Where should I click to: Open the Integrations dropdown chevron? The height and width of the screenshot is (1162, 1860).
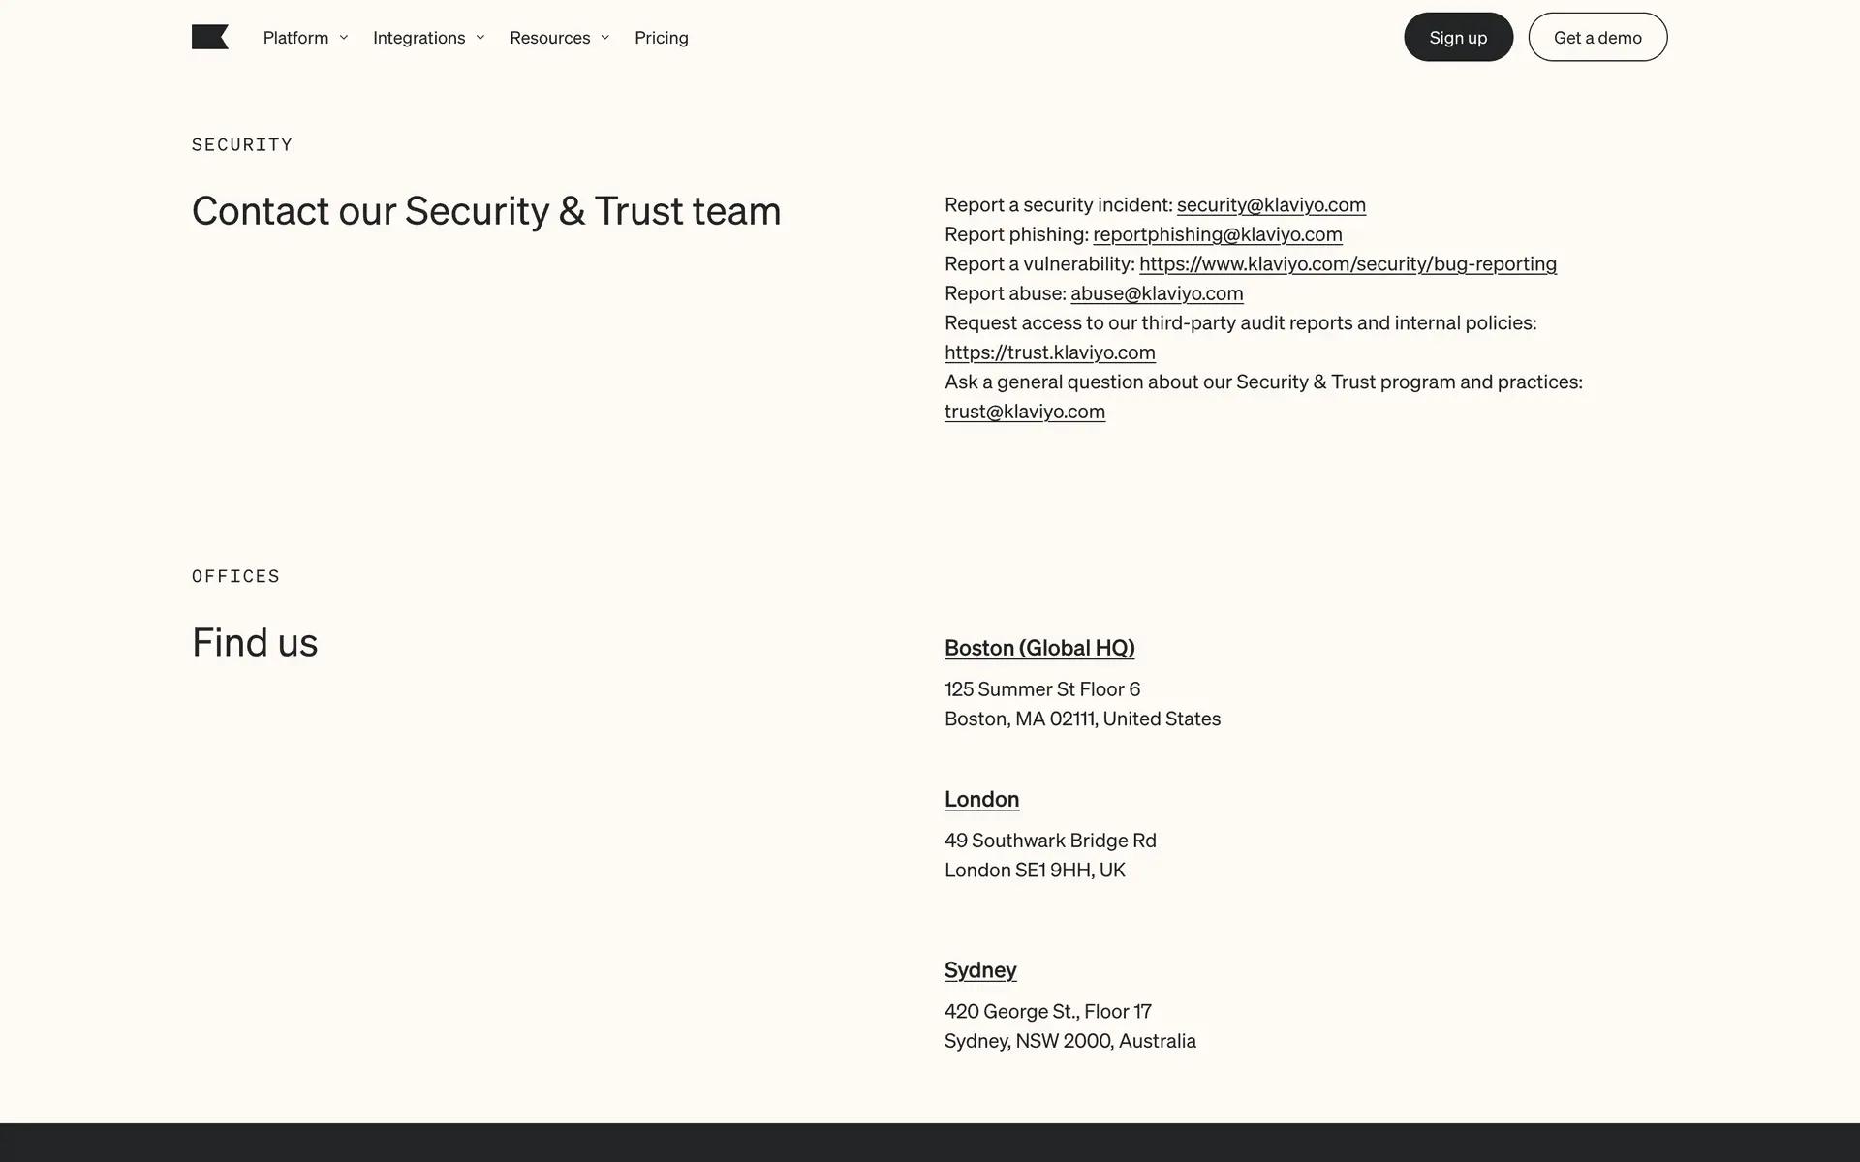[480, 38]
